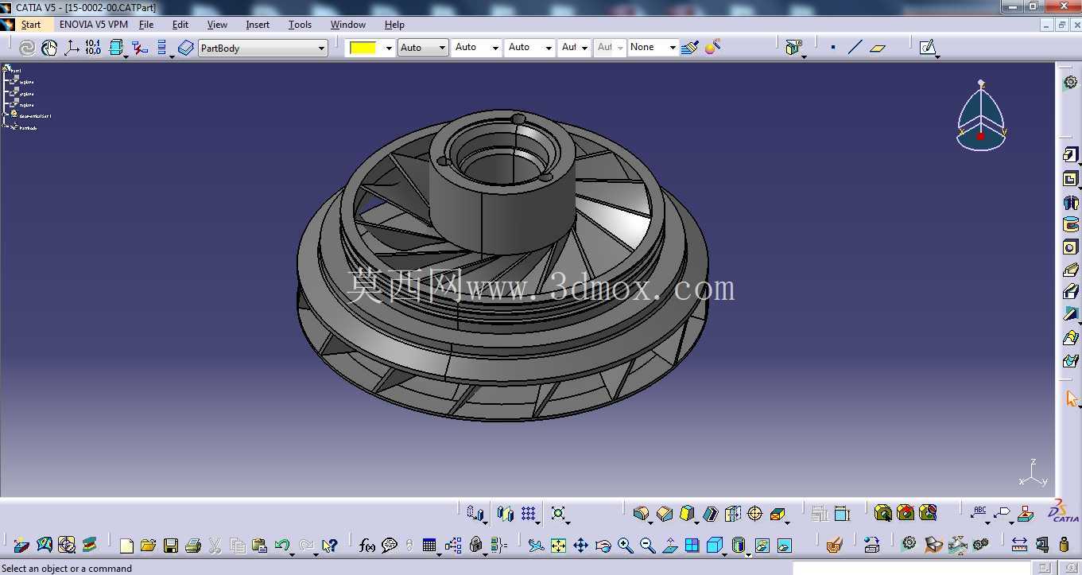Image resolution: width=1082 pixels, height=575 pixels.
Task: Click the compass at top right of viewport
Action: point(981,115)
